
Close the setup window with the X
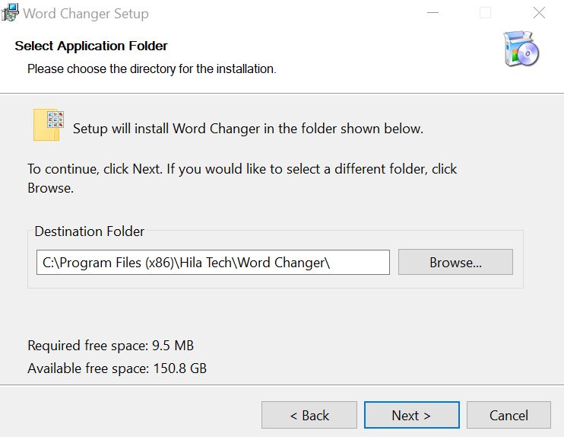tap(539, 13)
